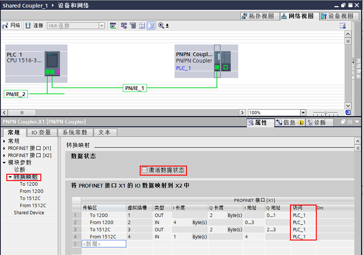Click the <新增> add new row field
The height and width of the screenshot is (255, 363).
[104, 244]
